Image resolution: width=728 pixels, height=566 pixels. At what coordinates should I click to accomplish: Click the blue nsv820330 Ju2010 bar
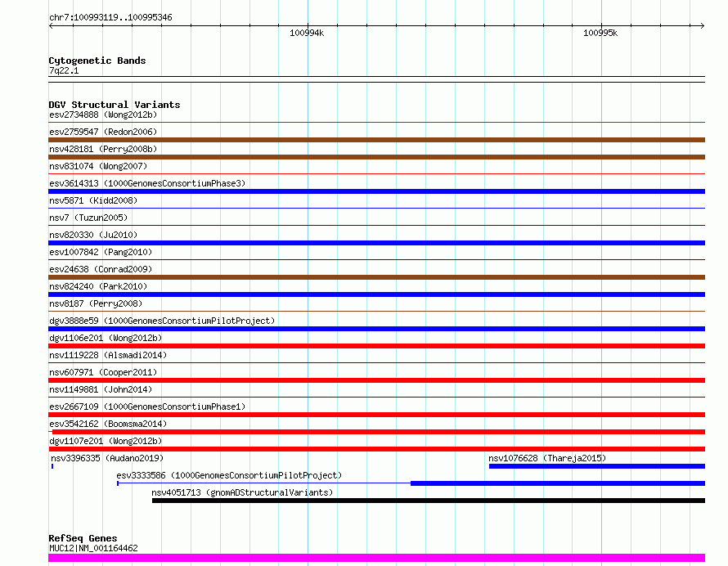(376, 243)
